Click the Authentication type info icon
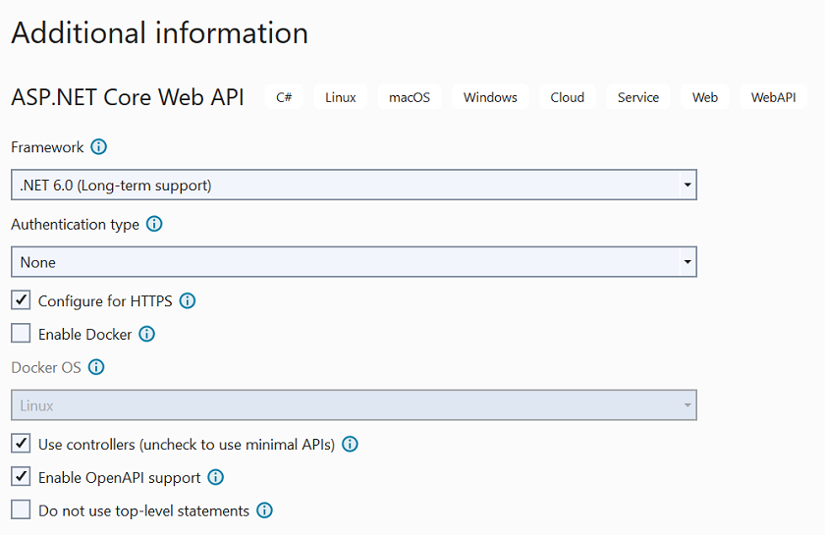This screenshot has width=825, height=535. (x=154, y=224)
